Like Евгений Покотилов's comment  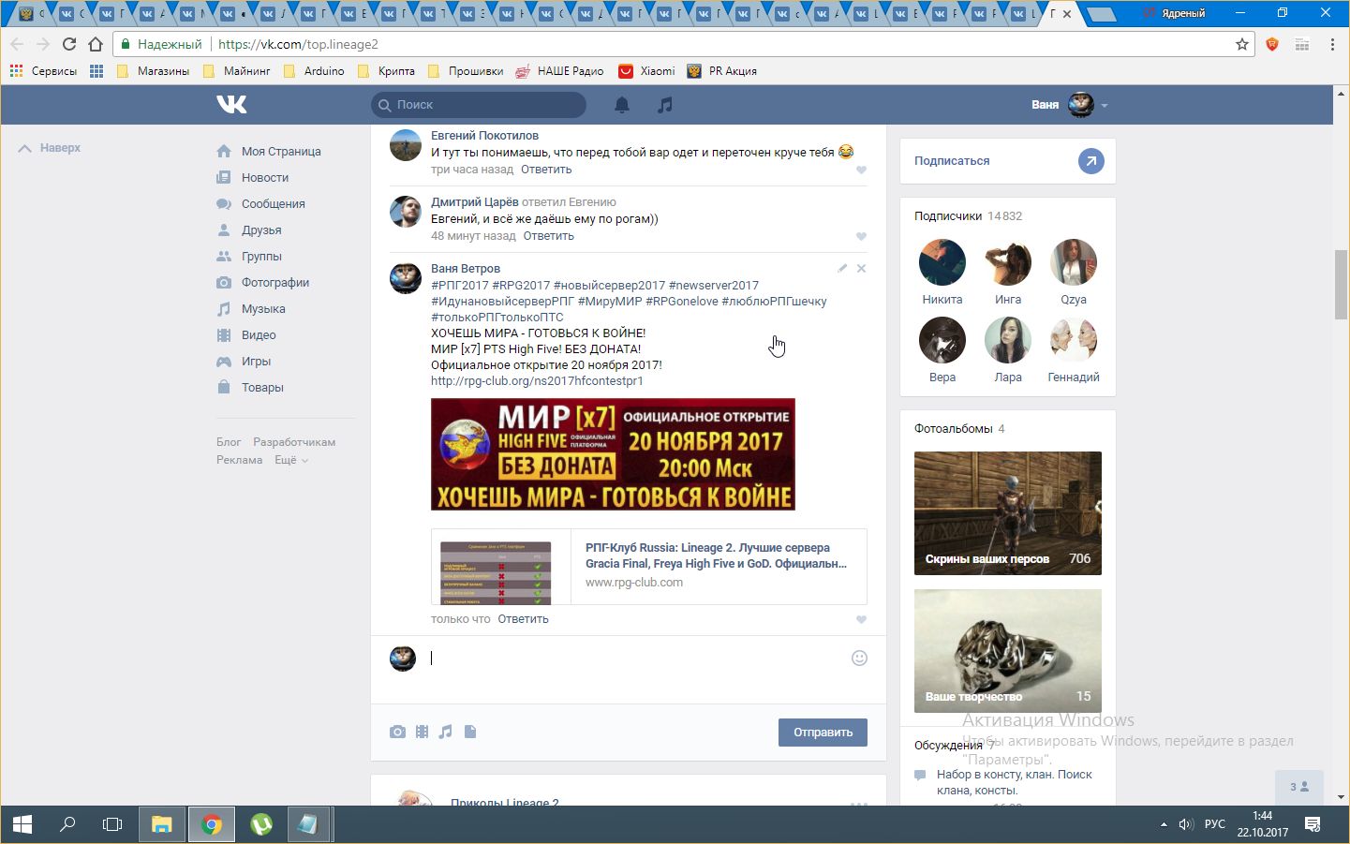tap(861, 170)
